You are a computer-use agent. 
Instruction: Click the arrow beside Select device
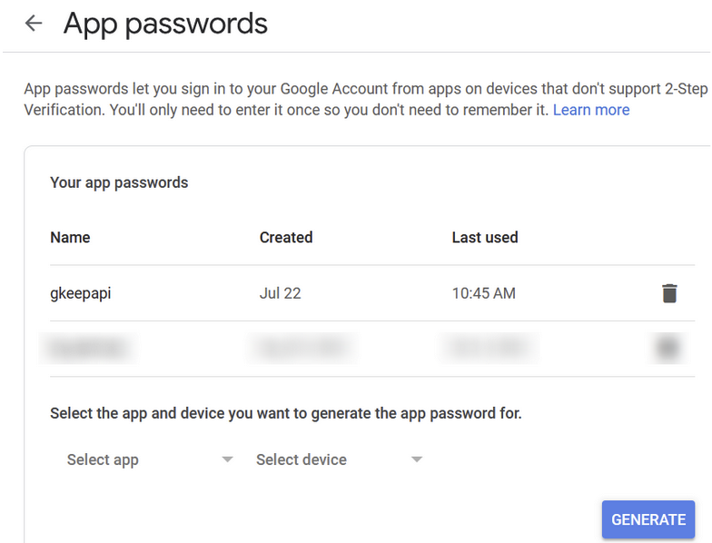(417, 459)
